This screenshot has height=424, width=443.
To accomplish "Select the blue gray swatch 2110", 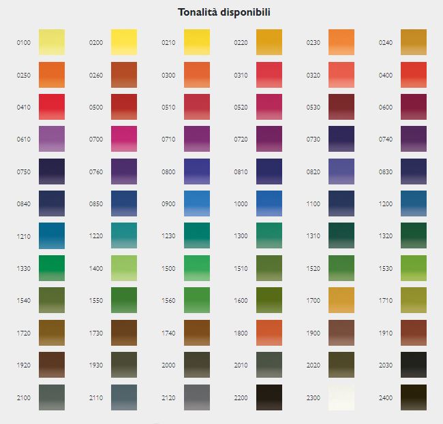I will (x=124, y=397).
